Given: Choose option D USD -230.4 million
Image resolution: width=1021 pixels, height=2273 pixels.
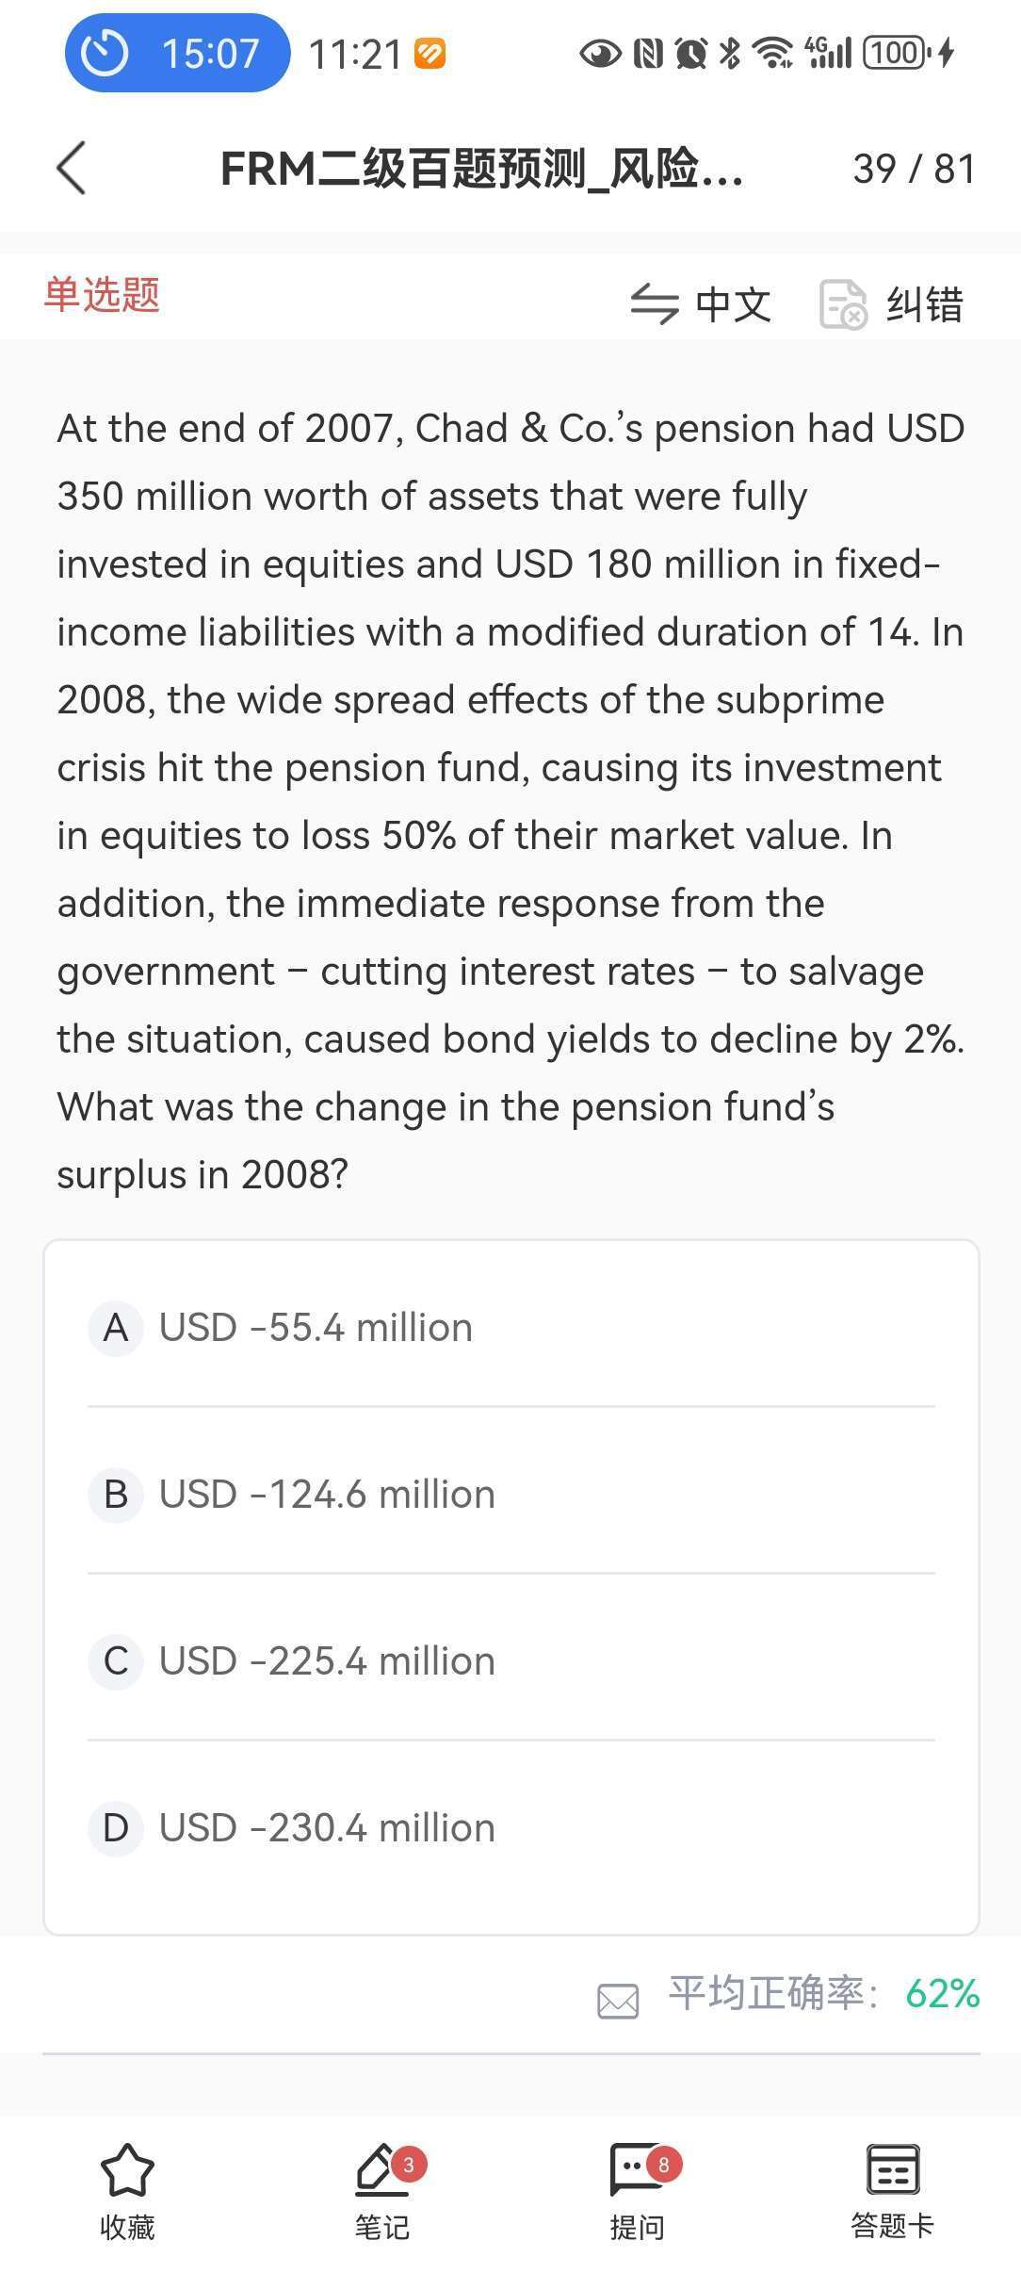Looking at the screenshot, I should click(326, 1827).
